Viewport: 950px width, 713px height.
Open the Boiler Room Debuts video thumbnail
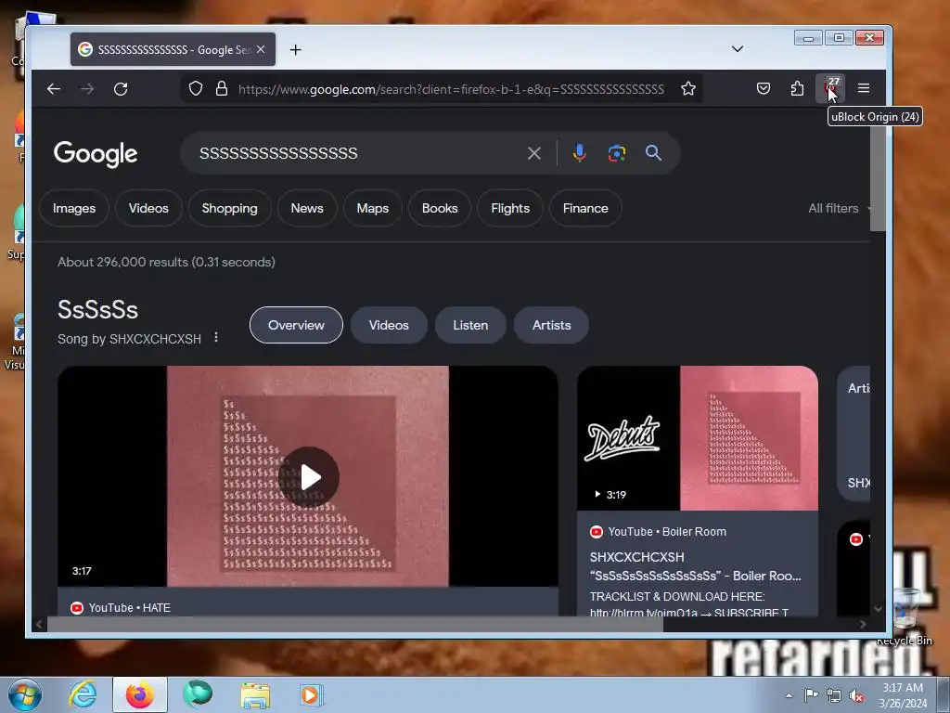(x=698, y=438)
